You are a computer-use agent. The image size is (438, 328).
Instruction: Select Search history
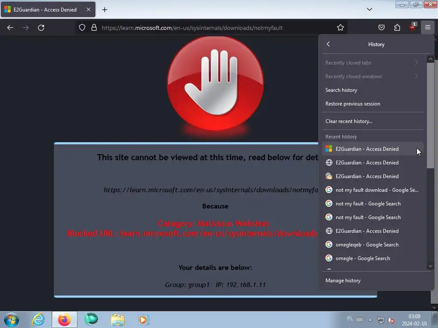373,90
